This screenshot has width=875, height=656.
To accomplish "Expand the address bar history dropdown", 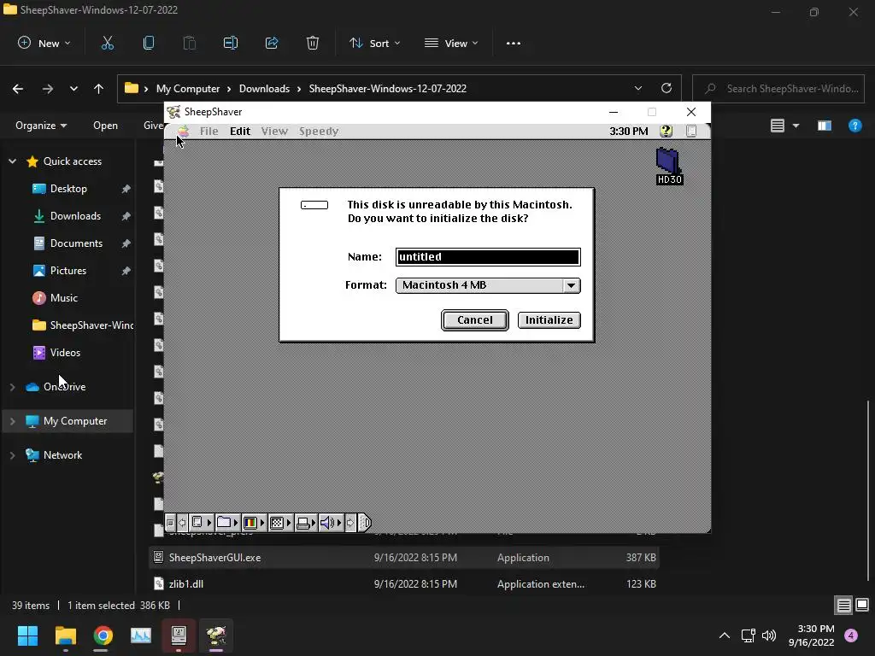I will 638,88.
